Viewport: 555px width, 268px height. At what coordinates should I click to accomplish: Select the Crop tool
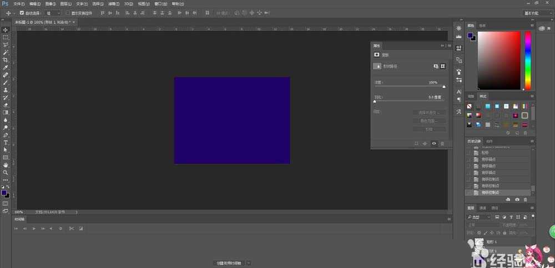pos(6,60)
